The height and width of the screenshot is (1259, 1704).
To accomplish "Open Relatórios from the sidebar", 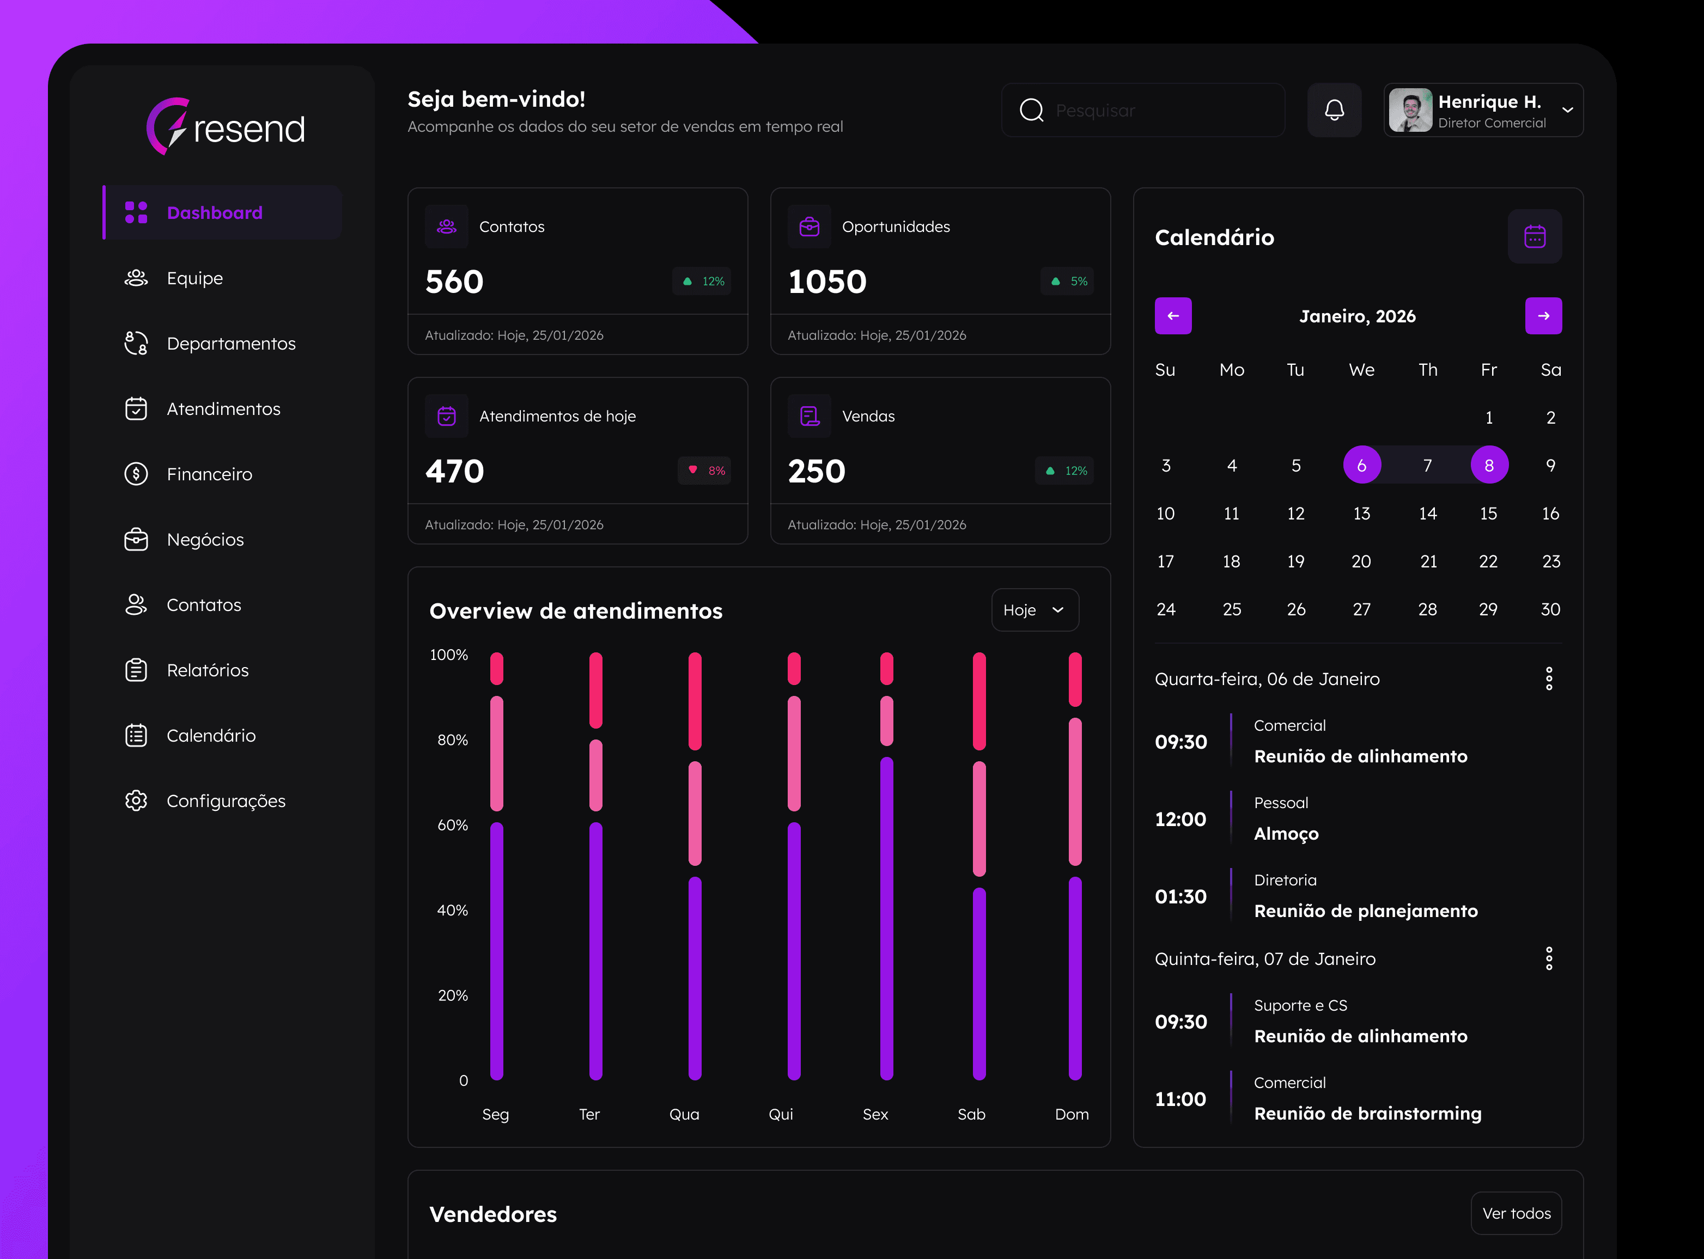I will pyautogui.click(x=208, y=671).
